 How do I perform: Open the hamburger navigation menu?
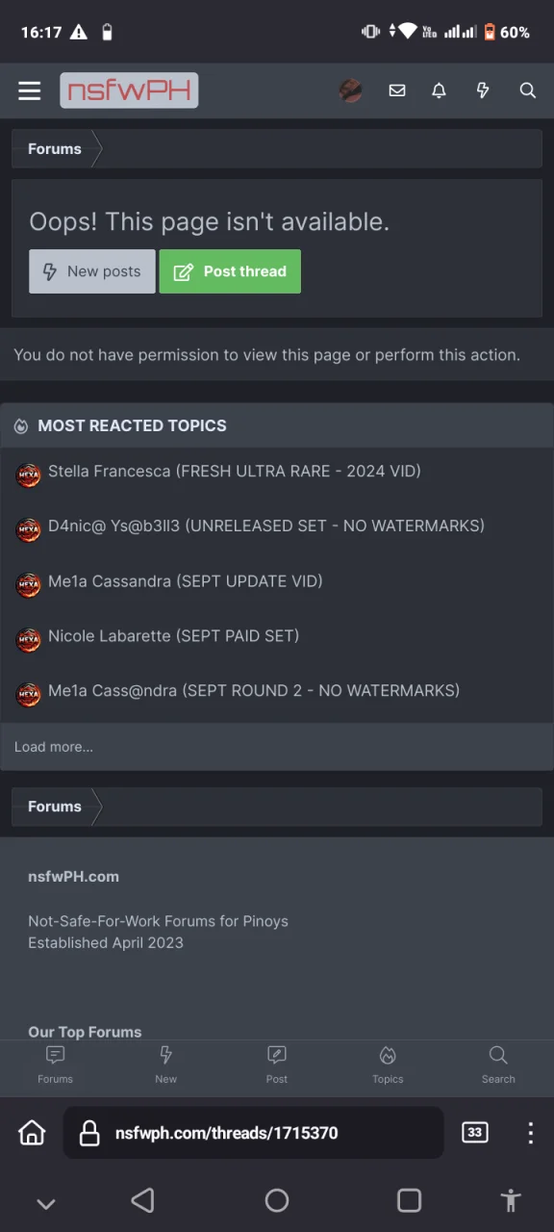pos(29,90)
